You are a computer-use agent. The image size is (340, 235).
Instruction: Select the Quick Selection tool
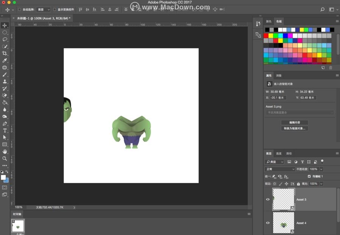coord(5,47)
